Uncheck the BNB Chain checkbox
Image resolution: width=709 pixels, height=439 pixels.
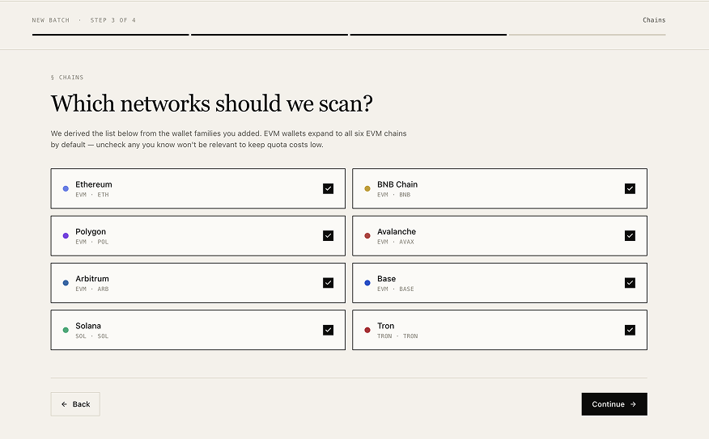pos(630,188)
